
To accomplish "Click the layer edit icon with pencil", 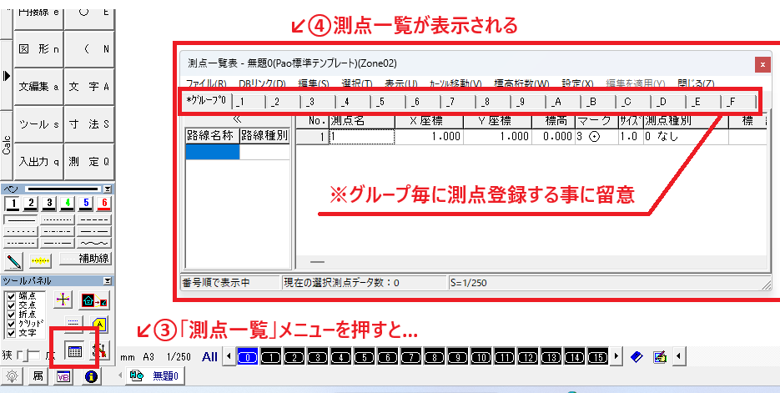I will tap(660, 356).
